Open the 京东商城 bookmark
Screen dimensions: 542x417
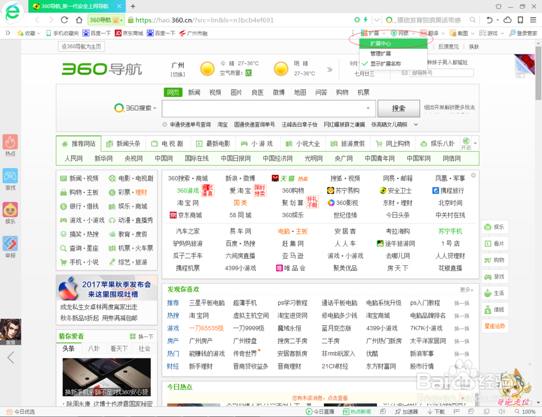tap(129, 33)
